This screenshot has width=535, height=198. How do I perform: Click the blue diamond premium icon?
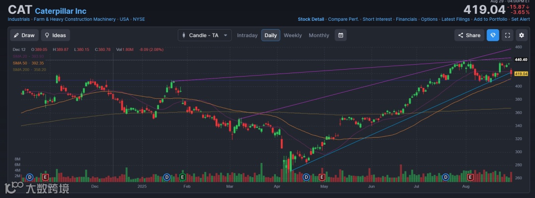493,35
